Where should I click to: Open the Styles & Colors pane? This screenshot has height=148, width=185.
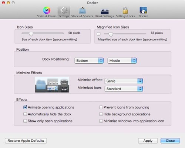pyautogui.click(x=47, y=12)
